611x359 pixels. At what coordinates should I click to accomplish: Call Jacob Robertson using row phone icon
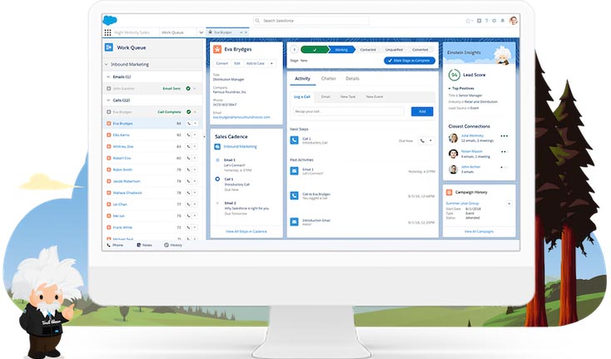coord(189,181)
